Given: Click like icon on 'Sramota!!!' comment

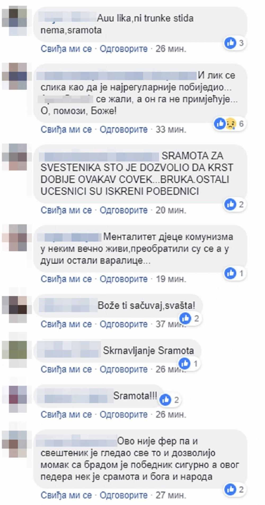Looking at the screenshot, I should [166, 400].
